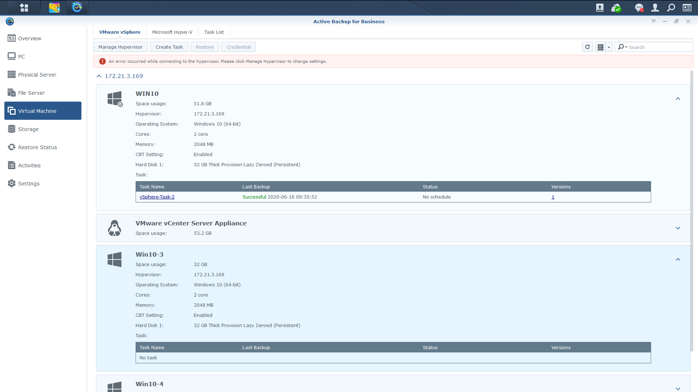Open the notifications chat bubble icon
The image size is (698, 392).
639,7
